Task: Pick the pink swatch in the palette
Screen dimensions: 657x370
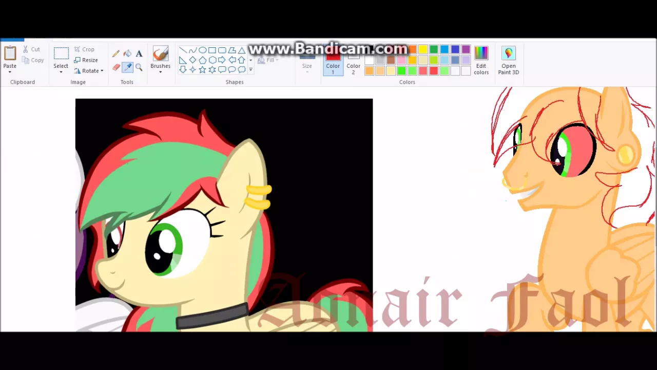Action: [x=401, y=60]
